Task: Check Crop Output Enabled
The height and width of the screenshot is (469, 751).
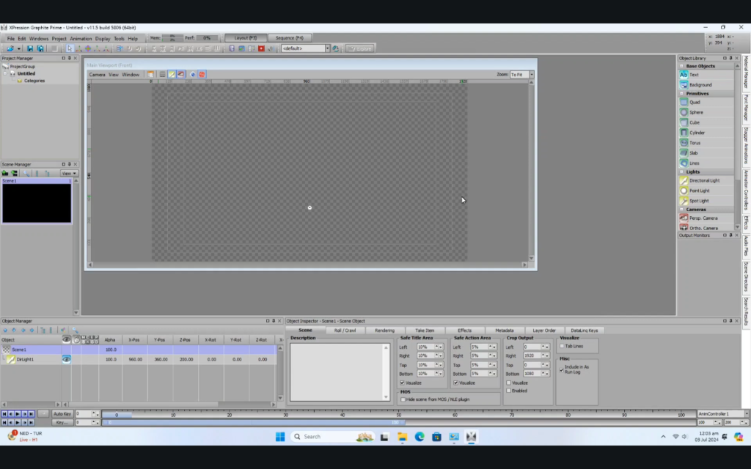Action: pyautogui.click(x=509, y=391)
